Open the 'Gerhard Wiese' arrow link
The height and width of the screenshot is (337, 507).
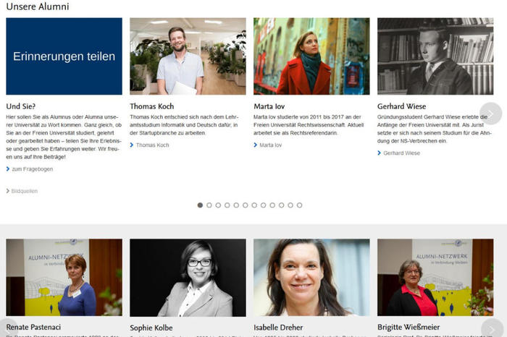[401, 153]
